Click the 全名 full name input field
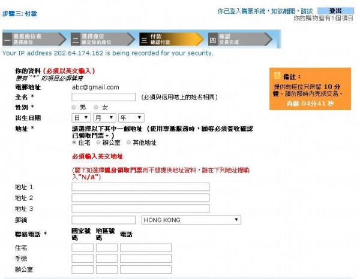The image size is (360, 279). pos(103,97)
